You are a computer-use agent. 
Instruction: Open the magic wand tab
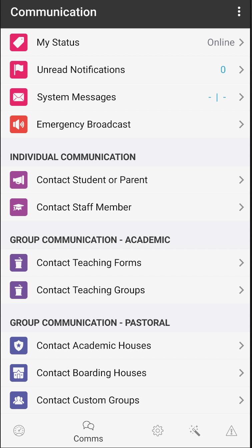194,431
